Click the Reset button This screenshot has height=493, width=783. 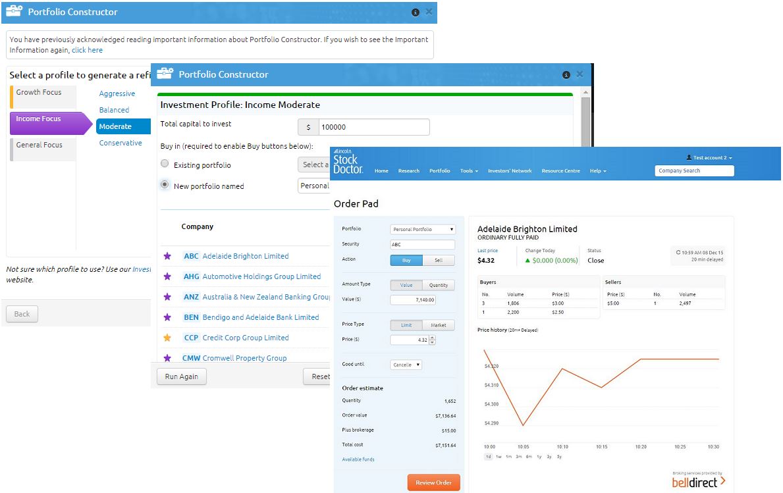click(x=317, y=376)
